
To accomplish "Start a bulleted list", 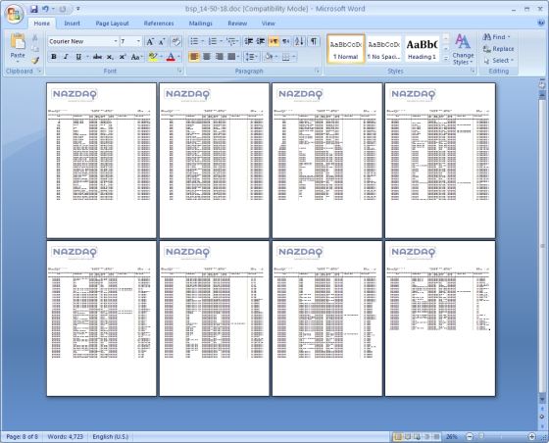I will point(194,41).
